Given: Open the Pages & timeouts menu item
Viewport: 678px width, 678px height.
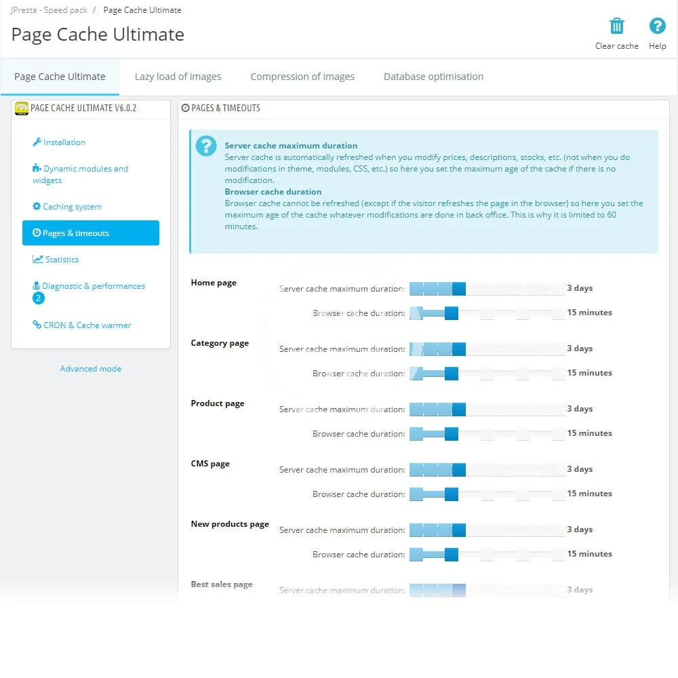Looking at the screenshot, I should click(x=91, y=233).
